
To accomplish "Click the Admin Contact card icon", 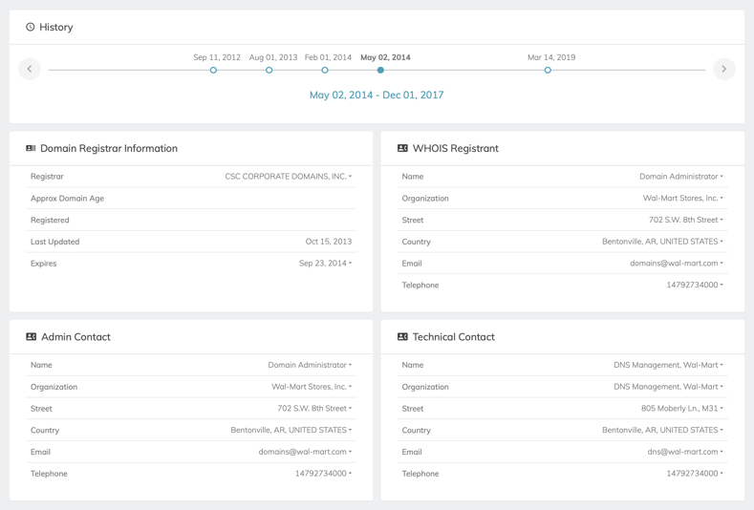I will 32,336.
